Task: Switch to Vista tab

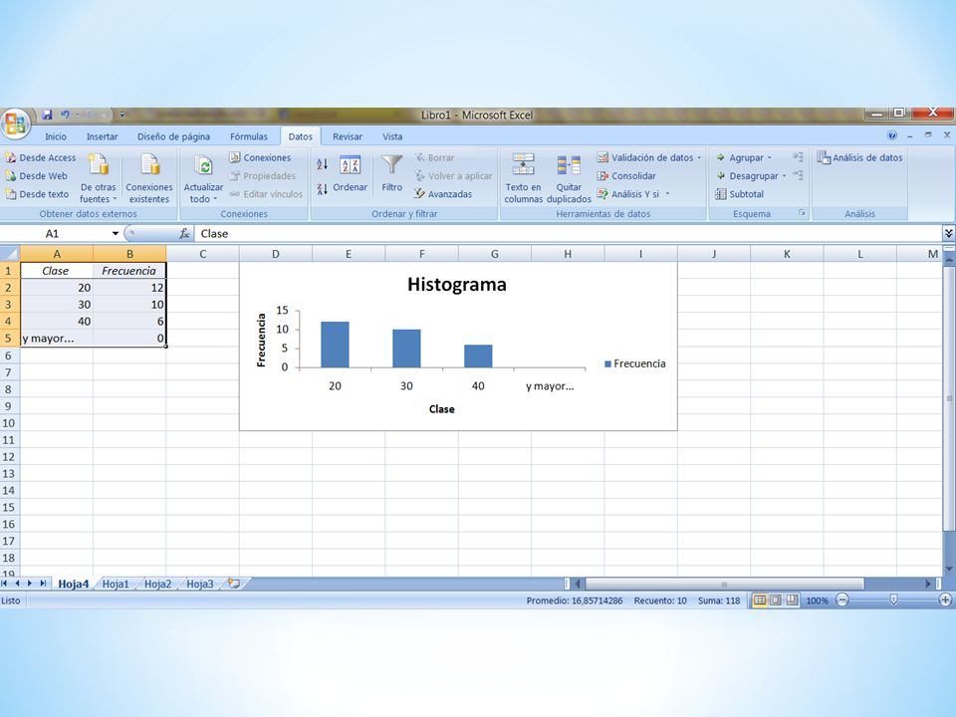Action: point(392,136)
